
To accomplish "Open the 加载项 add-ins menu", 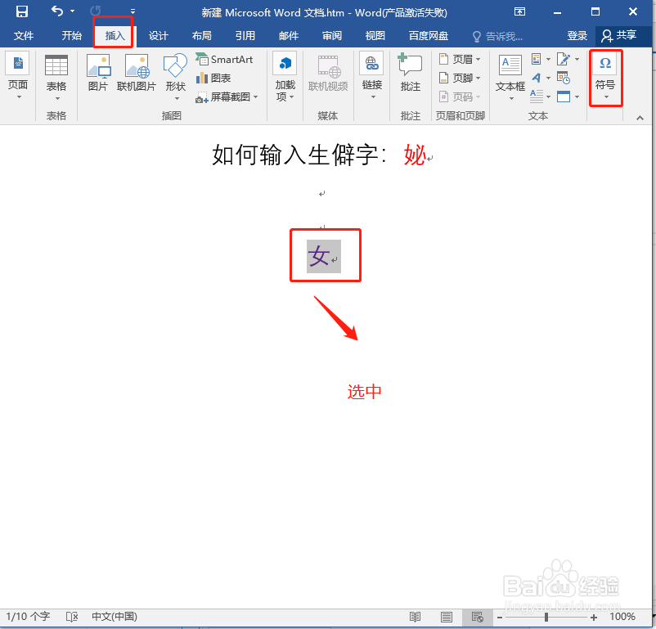I will tap(285, 76).
